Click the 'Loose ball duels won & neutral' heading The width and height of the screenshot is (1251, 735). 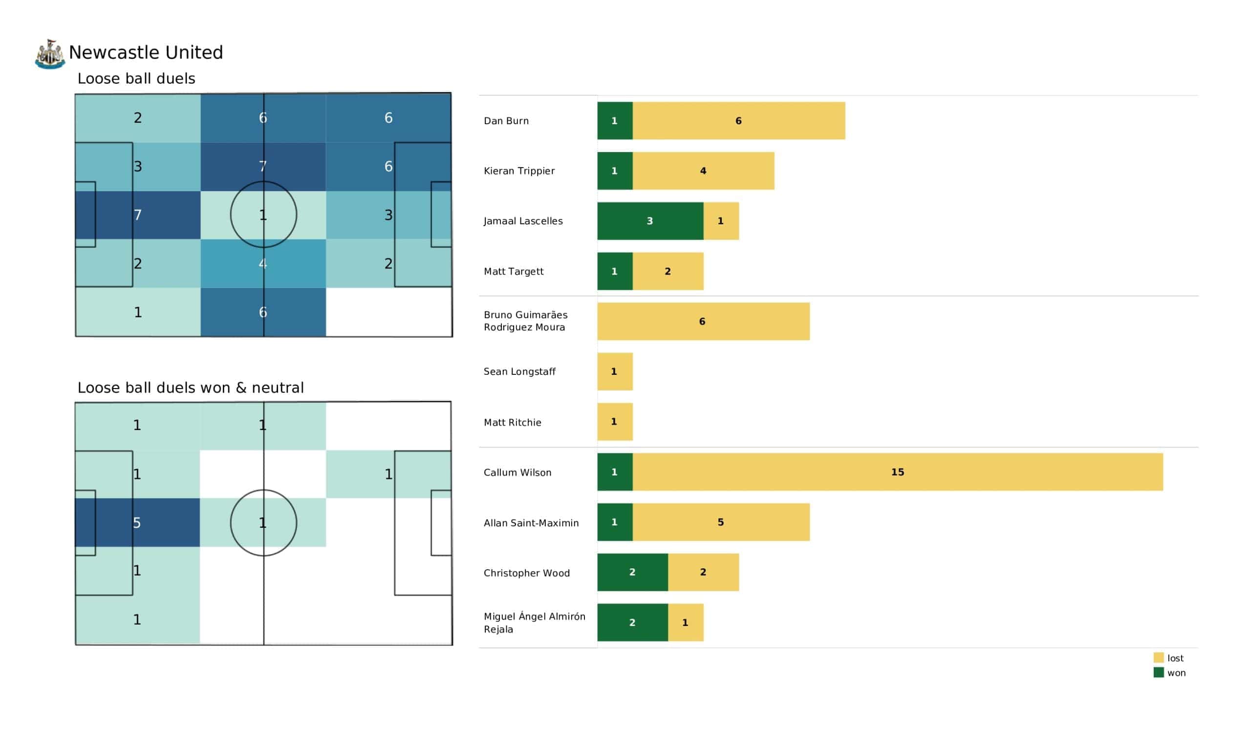tap(190, 388)
